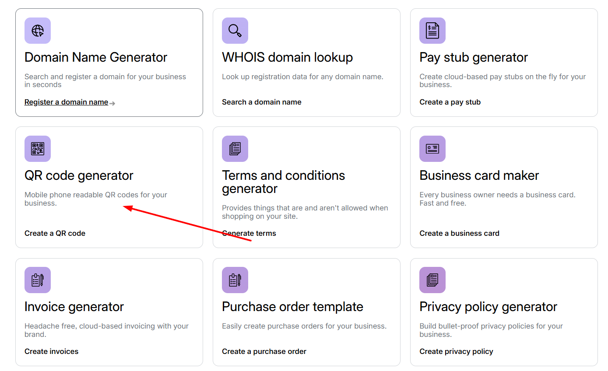Click the text 'Headache free, cloud-based invoicing'

tap(106, 330)
